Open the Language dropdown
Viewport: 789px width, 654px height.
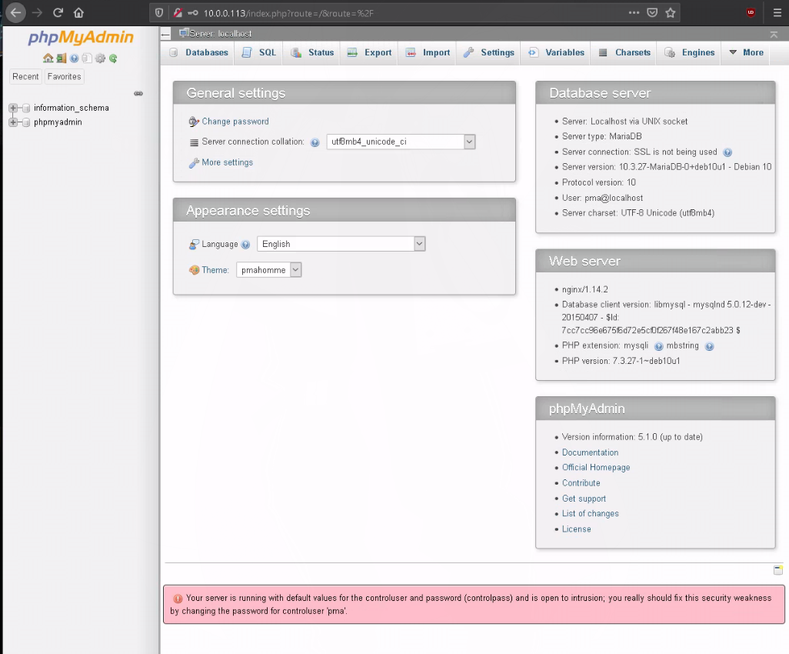pos(341,244)
